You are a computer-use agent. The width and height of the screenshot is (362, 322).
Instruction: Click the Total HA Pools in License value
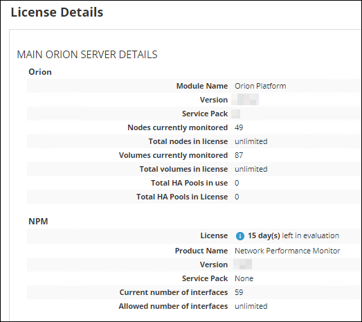coord(237,197)
